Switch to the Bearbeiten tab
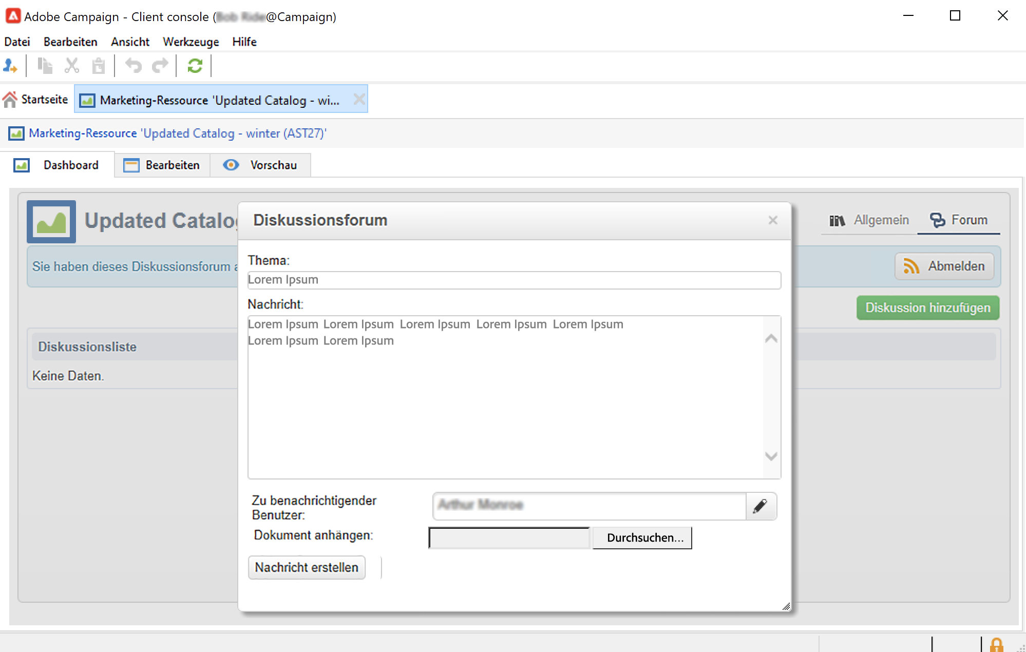This screenshot has height=652, width=1026. (162, 165)
